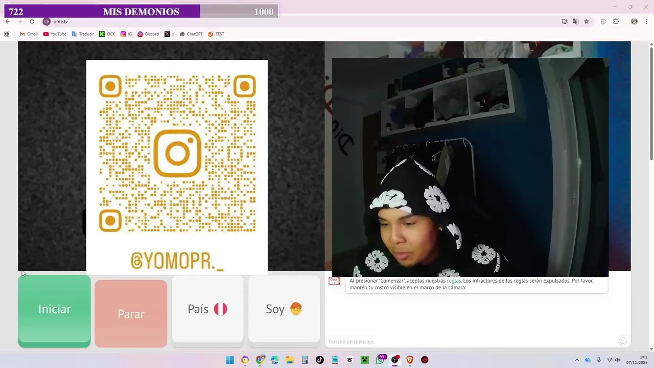Open the browser profile avatar

pos(634,21)
